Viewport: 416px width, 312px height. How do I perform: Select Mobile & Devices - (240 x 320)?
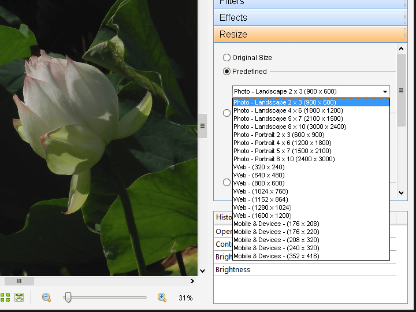coord(276,248)
